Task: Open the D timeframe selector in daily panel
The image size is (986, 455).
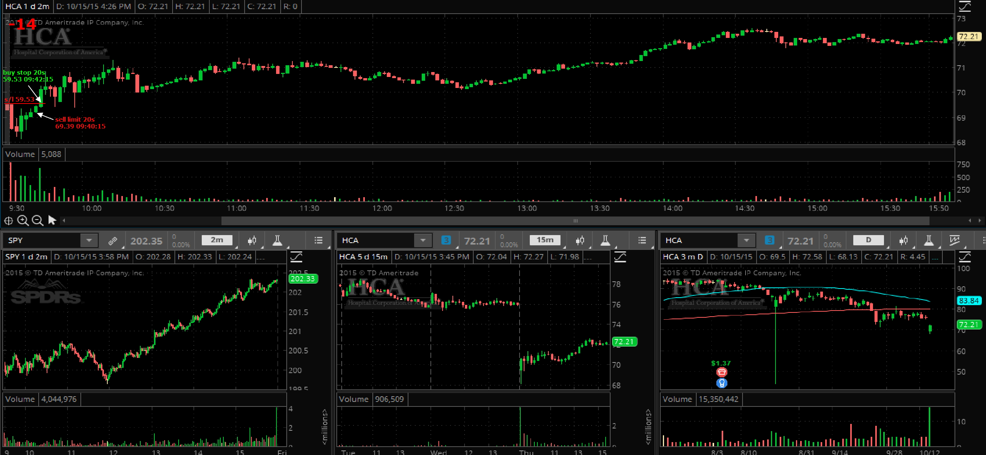Action: pyautogui.click(x=868, y=240)
